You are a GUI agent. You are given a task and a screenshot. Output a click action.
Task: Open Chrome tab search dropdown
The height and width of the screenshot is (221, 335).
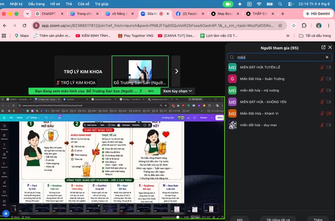pos(27,14)
